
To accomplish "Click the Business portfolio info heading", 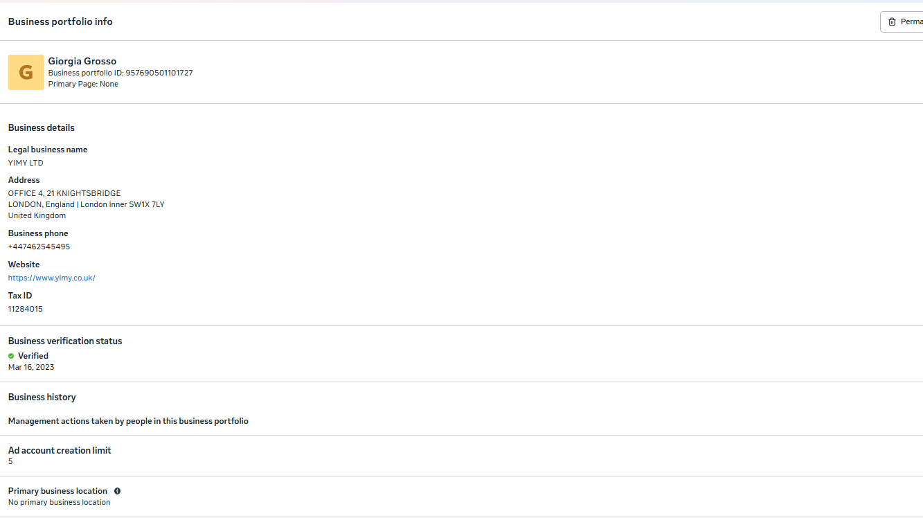I will (60, 21).
